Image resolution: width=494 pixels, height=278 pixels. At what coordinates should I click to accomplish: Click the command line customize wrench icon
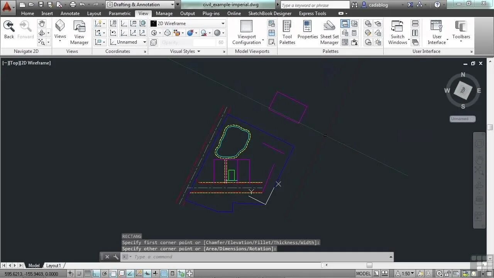116,257
